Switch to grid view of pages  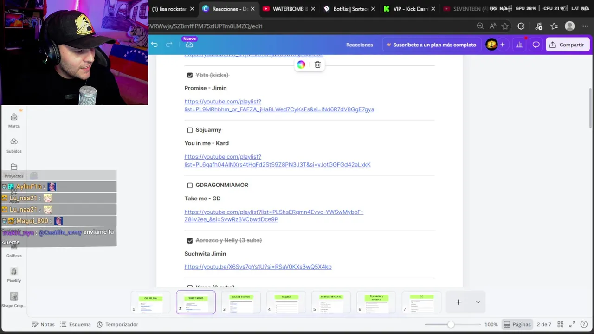(560, 324)
